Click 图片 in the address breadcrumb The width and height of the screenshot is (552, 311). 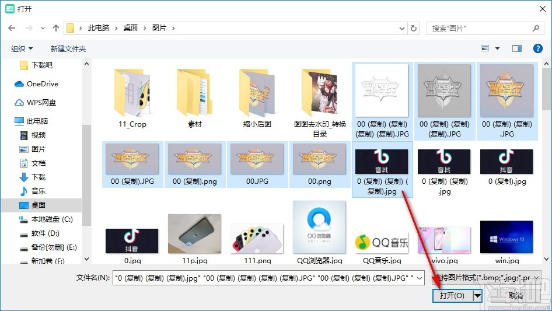[x=159, y=28]
